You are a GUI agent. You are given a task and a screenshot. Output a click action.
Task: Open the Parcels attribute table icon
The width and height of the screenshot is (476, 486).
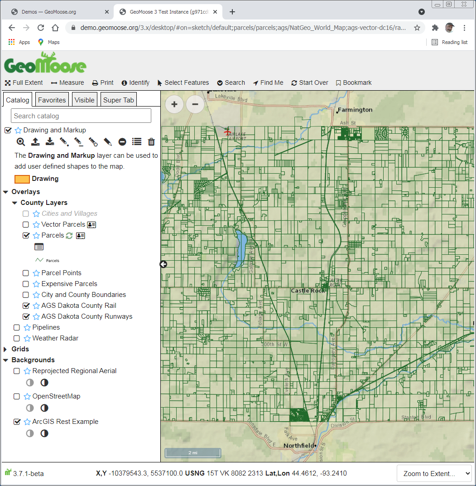[x=38, y=247]
